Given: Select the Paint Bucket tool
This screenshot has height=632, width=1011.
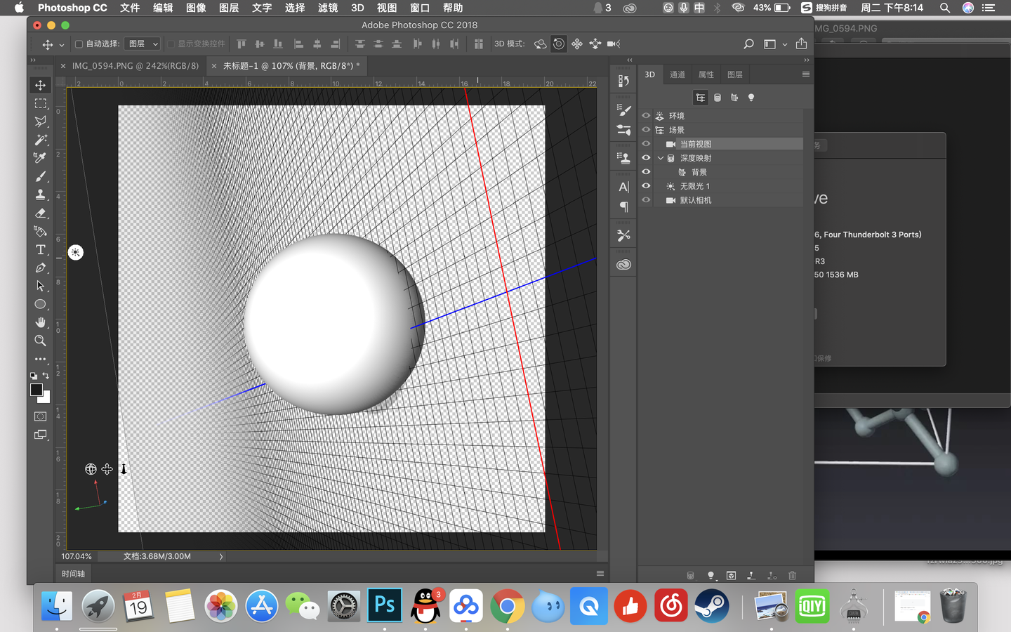Looking at the screenshot, I should click(x=41, y=231).
